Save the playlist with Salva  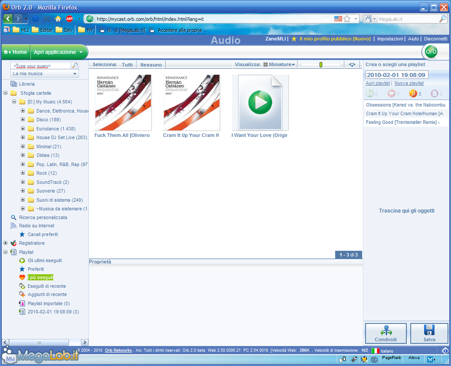click(x=429, y=333)
